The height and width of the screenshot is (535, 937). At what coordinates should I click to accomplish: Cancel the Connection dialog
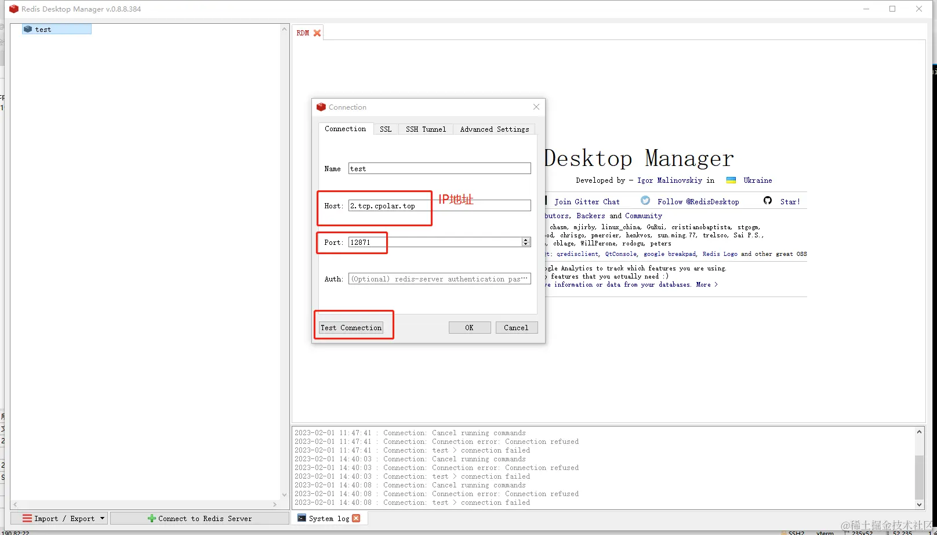coord(516,328)
